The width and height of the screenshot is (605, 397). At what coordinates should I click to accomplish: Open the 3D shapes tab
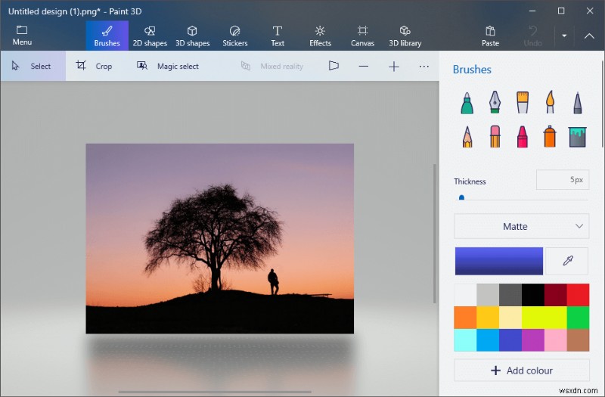click(193, 36)
